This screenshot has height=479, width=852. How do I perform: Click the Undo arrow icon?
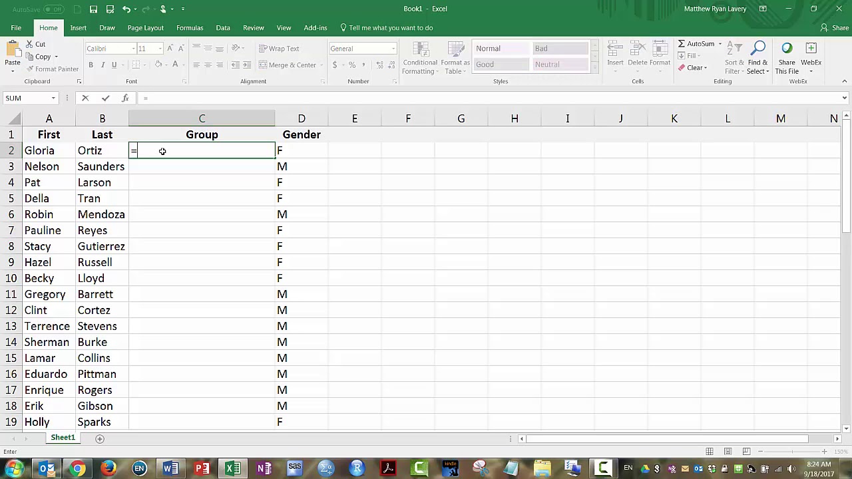click(126, 9)
